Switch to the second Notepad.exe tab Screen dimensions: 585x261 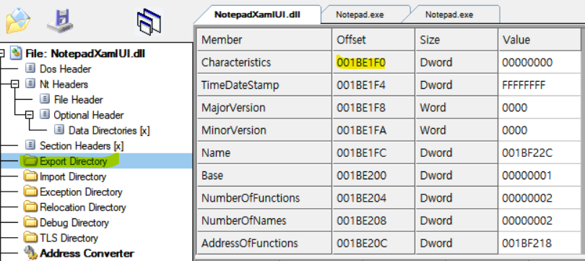pyautogui.click(x=449, y=14)
